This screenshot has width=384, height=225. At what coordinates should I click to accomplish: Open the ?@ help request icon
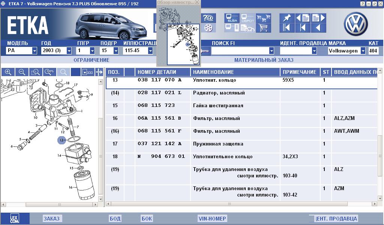[x=208, y=18]
